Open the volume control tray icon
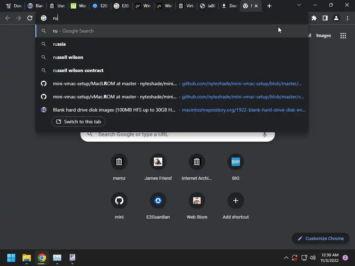 (x=313, y=258)
